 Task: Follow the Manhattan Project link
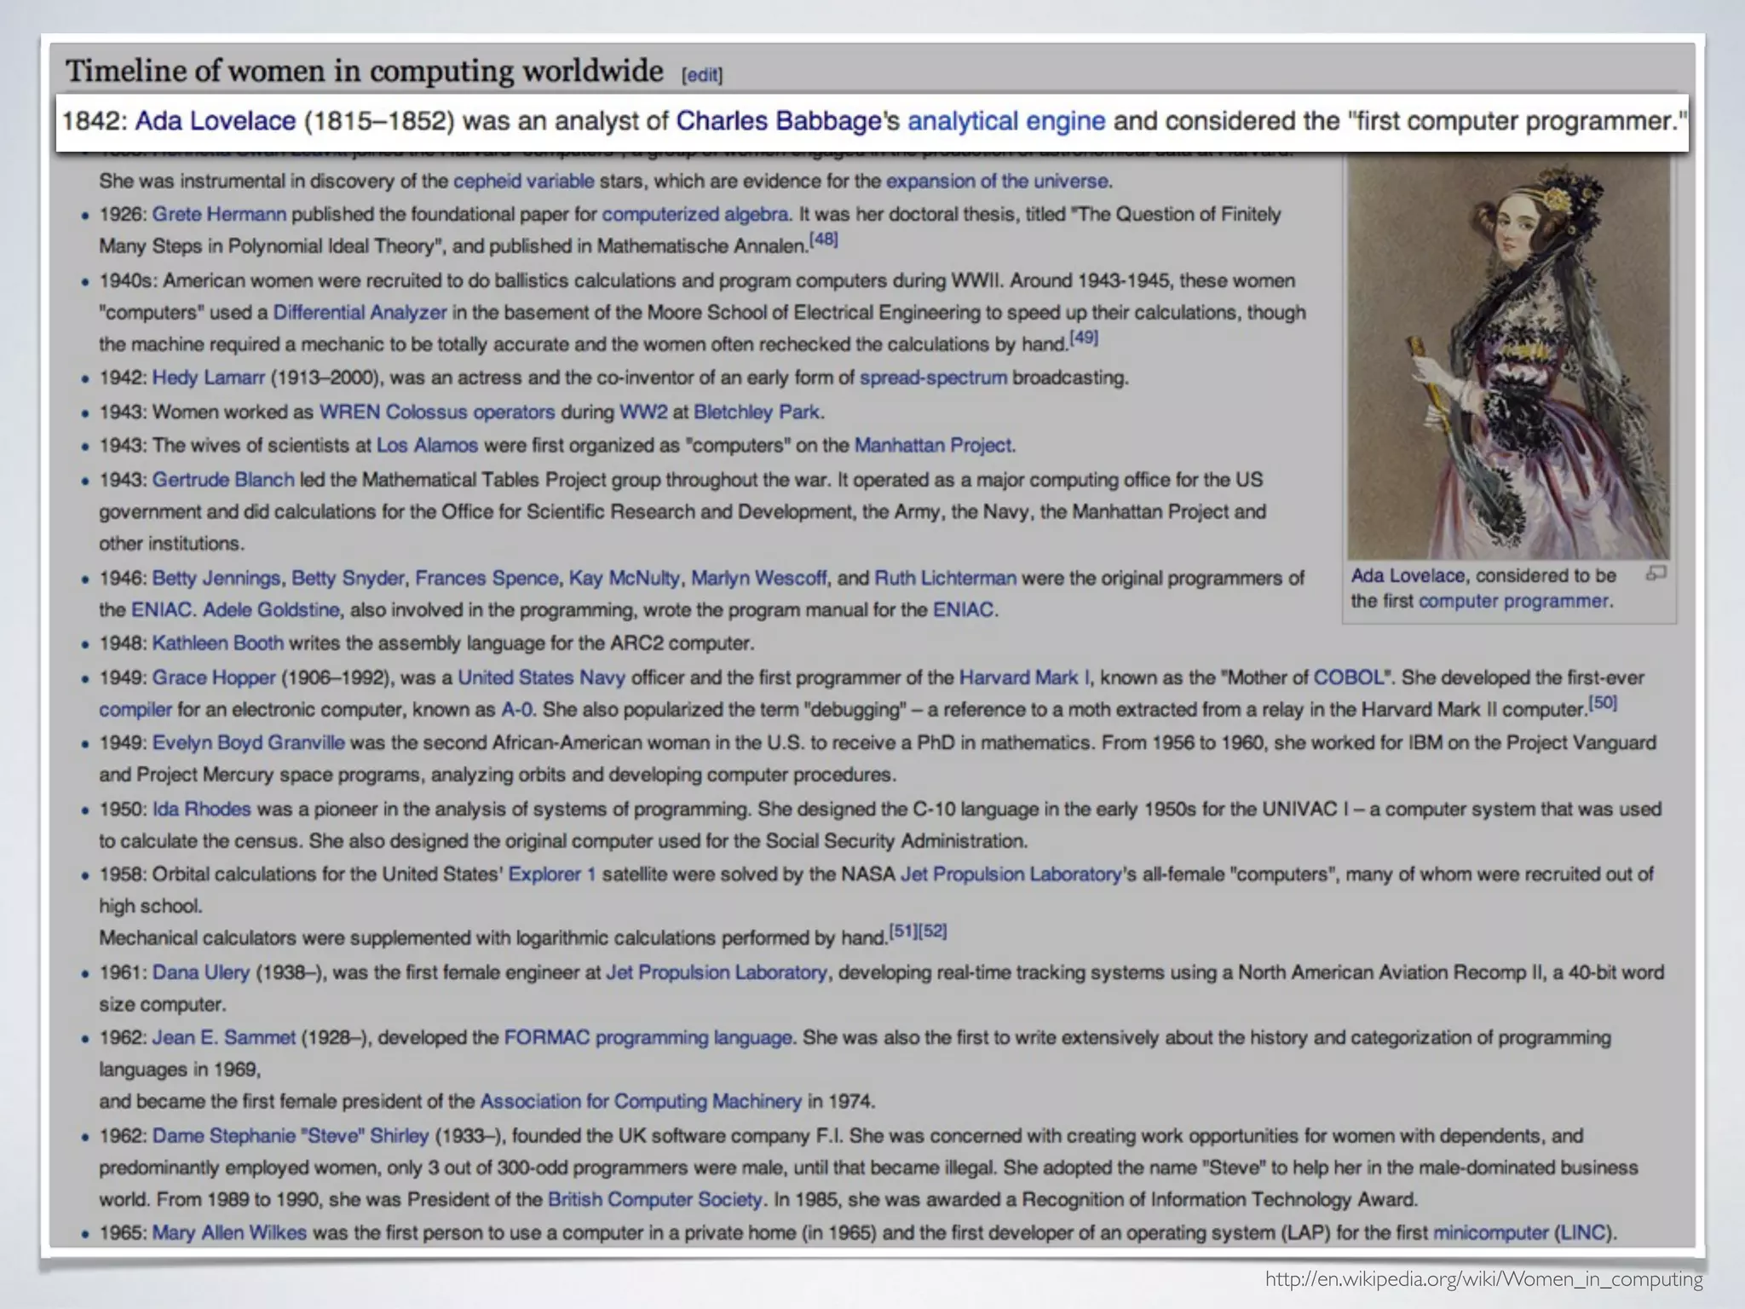[933, 446]
